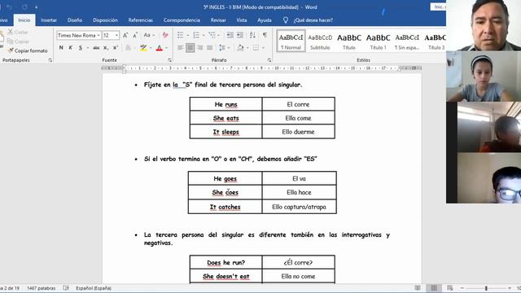
Task: Sort the selected text alphabetically
Action: [x=252, y=35]
